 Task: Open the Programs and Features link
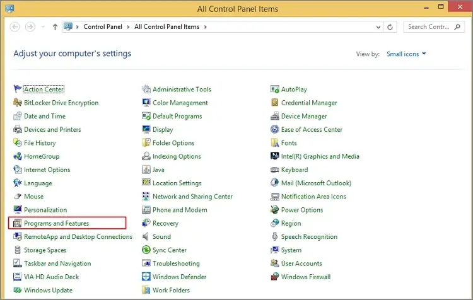tap(56, 223)
